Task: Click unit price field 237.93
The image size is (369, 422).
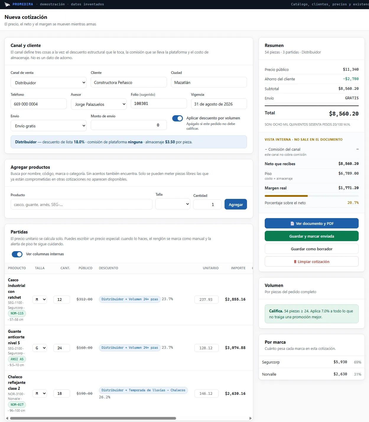Action: 207,299
